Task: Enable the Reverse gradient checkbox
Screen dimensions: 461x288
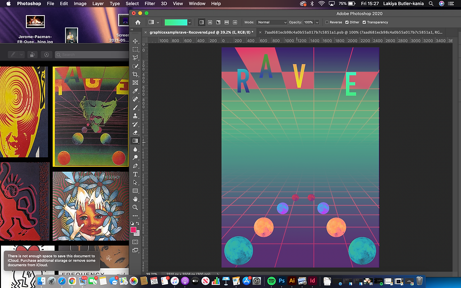Action: (x=326, y=22)
